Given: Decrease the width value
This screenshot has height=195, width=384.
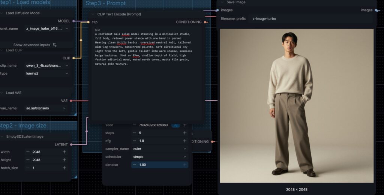Looking at the screenshot, I should [x=28, y=152].
